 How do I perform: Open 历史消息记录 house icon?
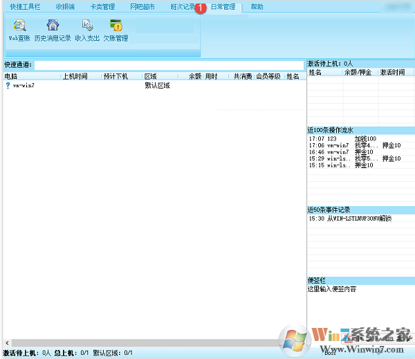(53, 25)
